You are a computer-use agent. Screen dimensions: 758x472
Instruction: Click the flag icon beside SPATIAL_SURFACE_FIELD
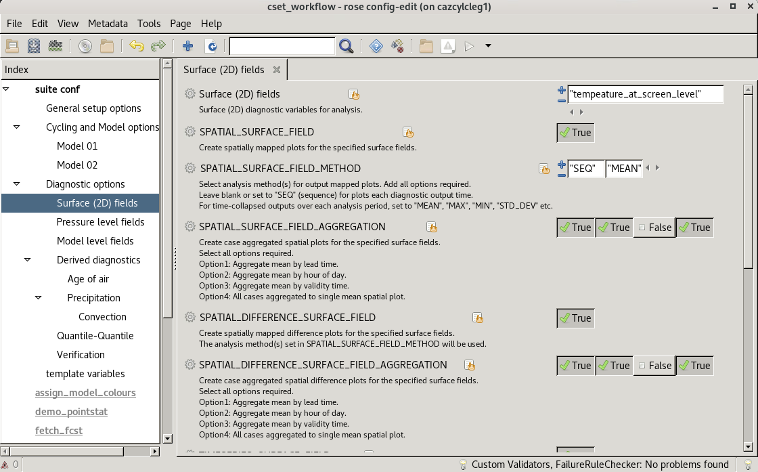click(x=408, y=132)
